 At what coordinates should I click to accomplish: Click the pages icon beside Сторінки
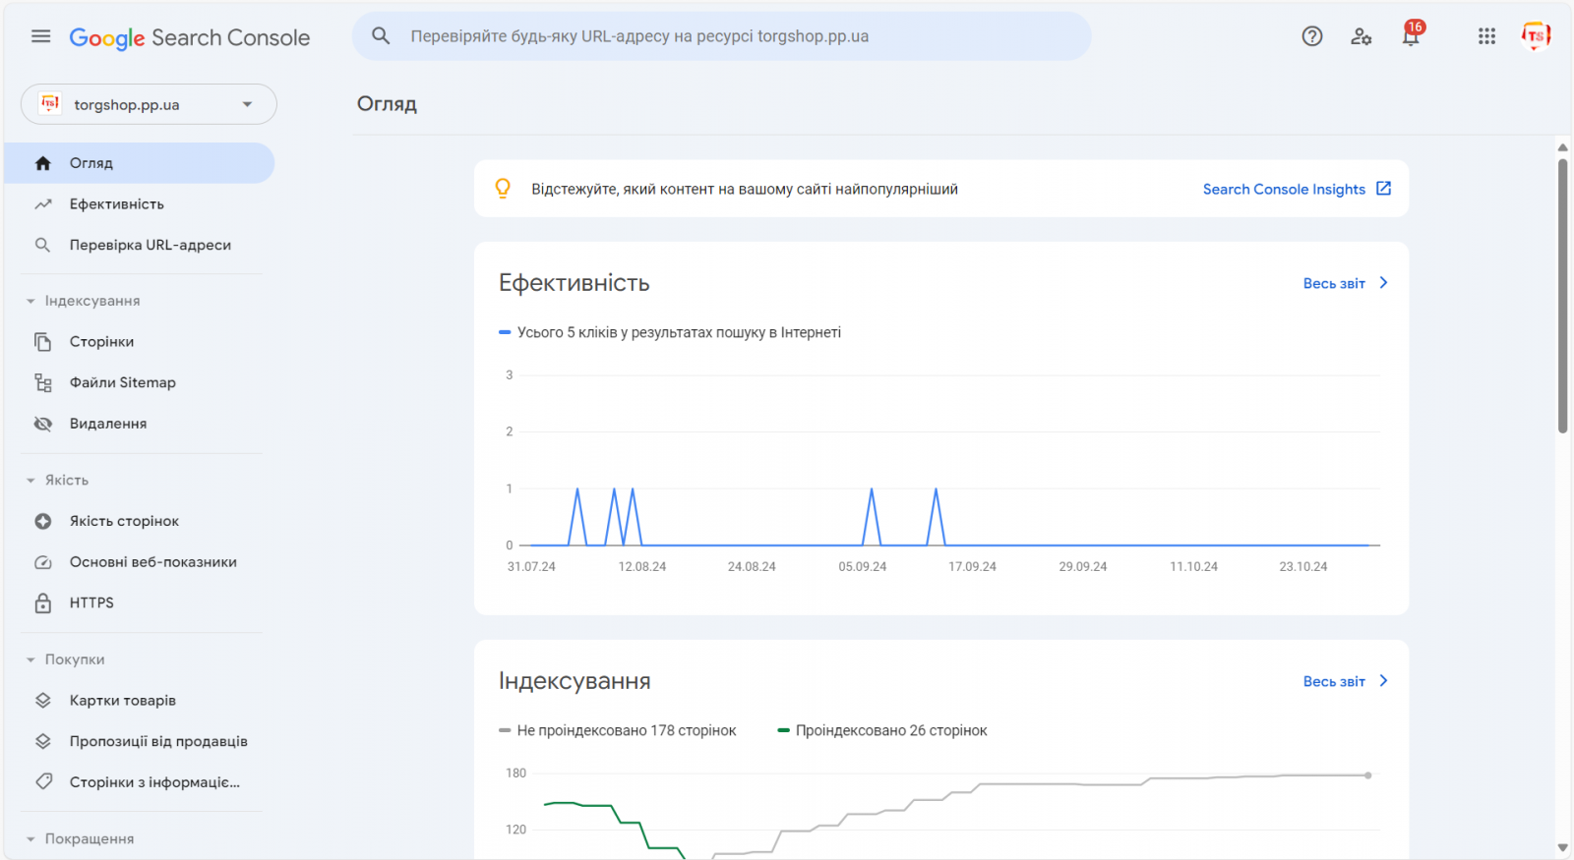coord(43,342)
